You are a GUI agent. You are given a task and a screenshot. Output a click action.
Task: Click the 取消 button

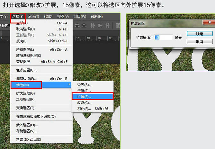coord(200,41)
